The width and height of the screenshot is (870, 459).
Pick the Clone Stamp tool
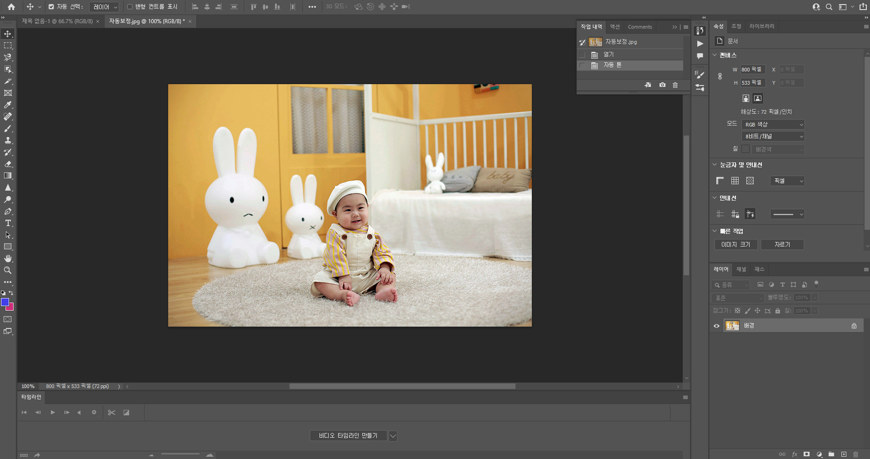tap(8, 140)
